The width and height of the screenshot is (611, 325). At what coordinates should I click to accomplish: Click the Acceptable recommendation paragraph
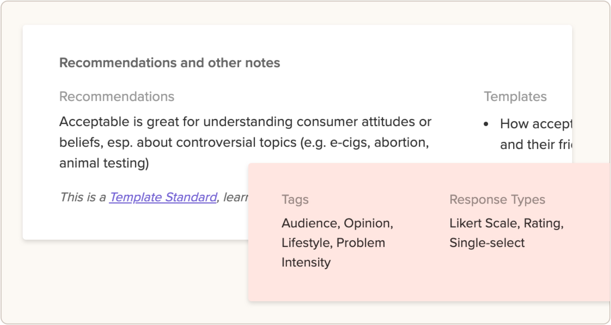pos(245,142)
